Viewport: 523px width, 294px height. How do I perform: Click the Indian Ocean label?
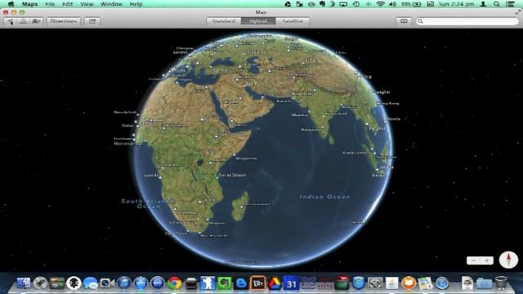pyautogui.click(x=325, y=197)
